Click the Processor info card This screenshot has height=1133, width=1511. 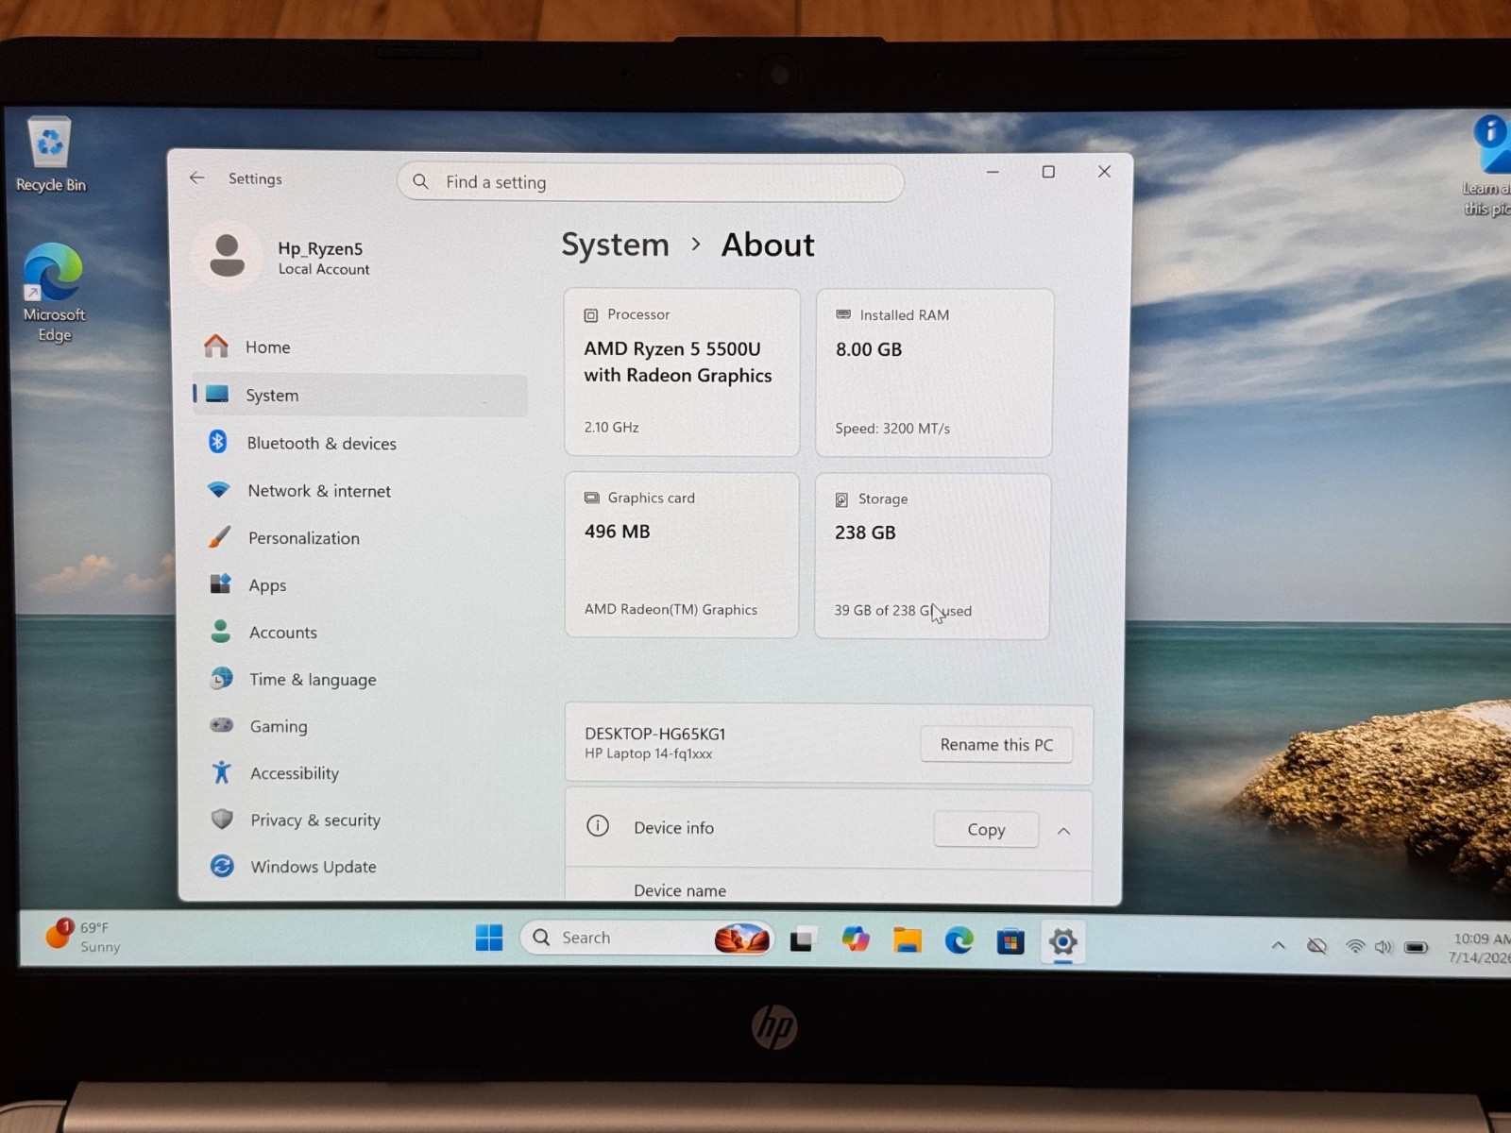(x=682, y=372)
